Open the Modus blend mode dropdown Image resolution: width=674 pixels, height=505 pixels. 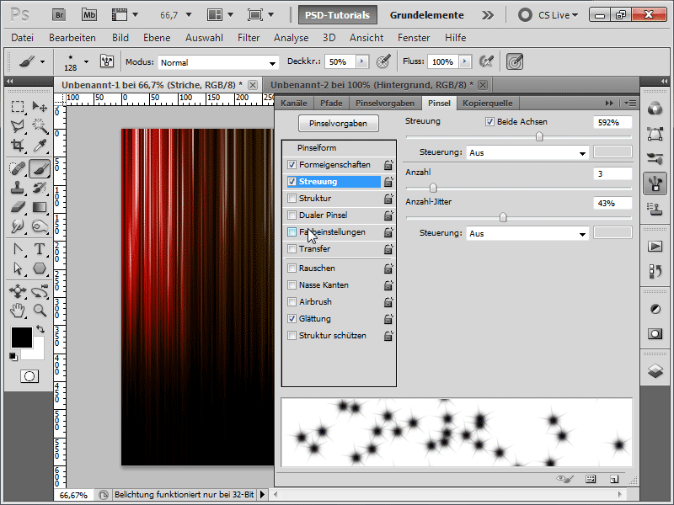(x=218, y=62)
